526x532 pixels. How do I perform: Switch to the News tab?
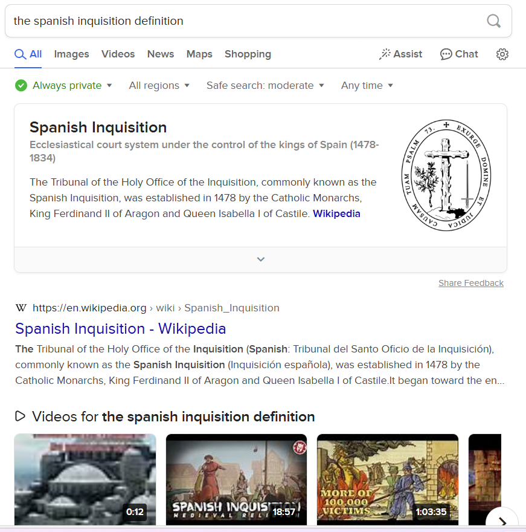(x=161, y=54)
